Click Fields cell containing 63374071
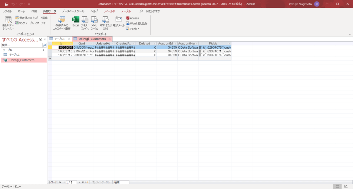The width and height of the screenshot is (353, 189). (215, 51)
